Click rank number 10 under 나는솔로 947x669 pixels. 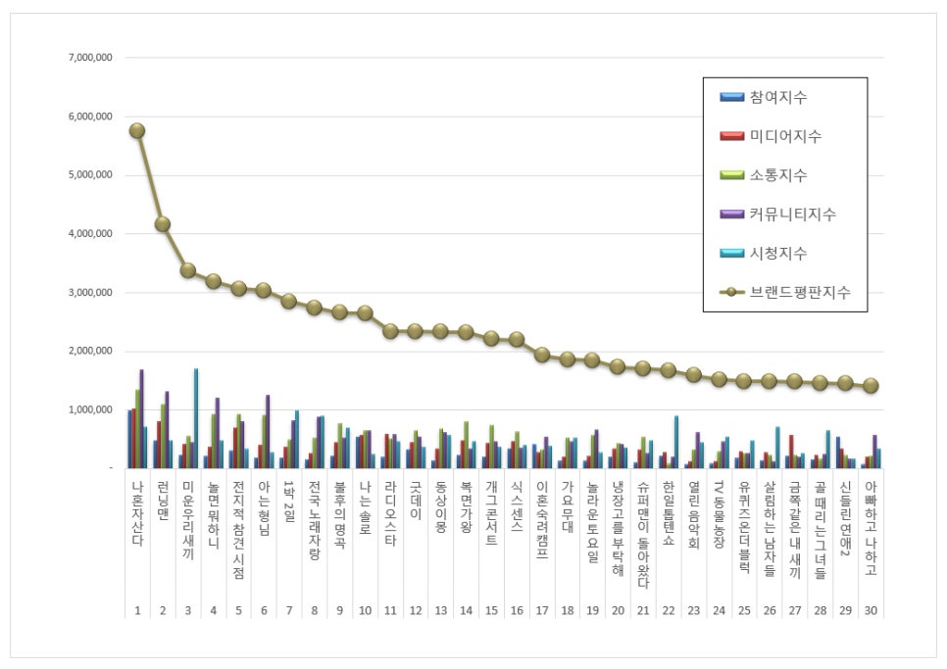tap(366, 610)
